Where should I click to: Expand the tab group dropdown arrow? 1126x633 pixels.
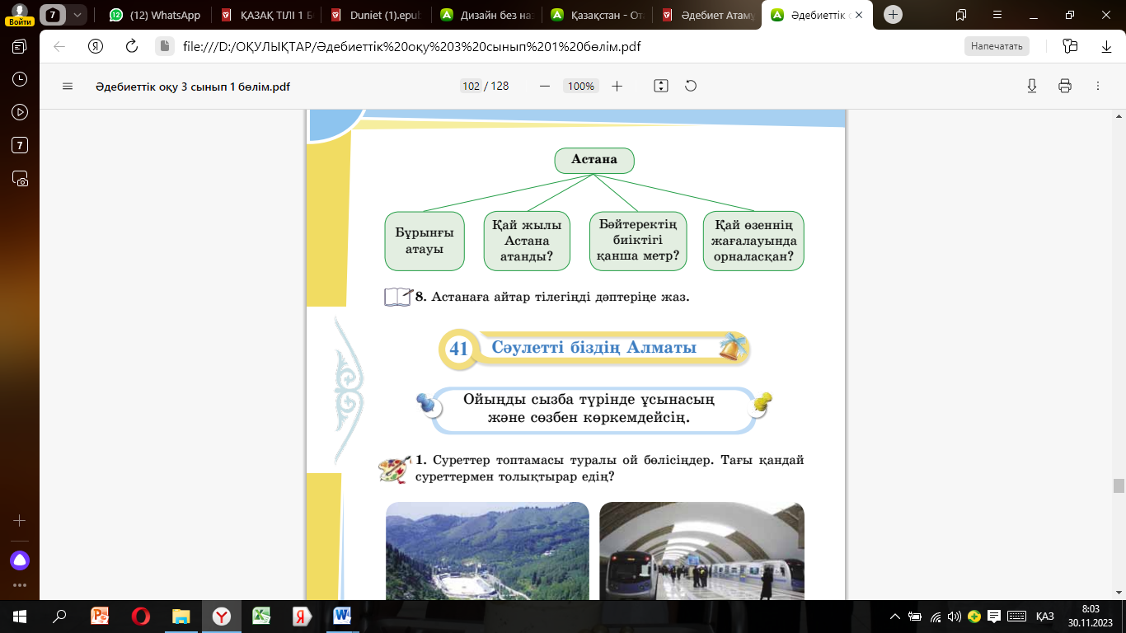pyautogui.click(x=77, y=15)
